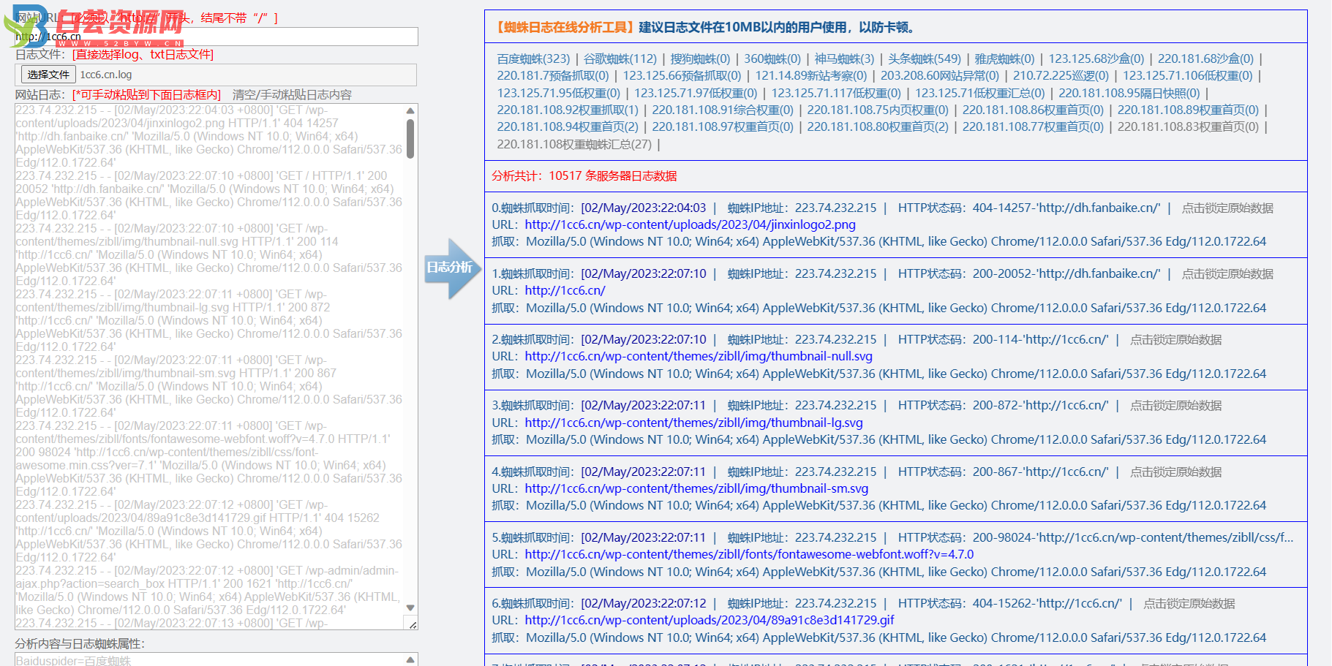Open the 220.181.108.75内页权重(0) link
The width and height of the screenshot is (1332, 666).
click(x=878, y=110)
